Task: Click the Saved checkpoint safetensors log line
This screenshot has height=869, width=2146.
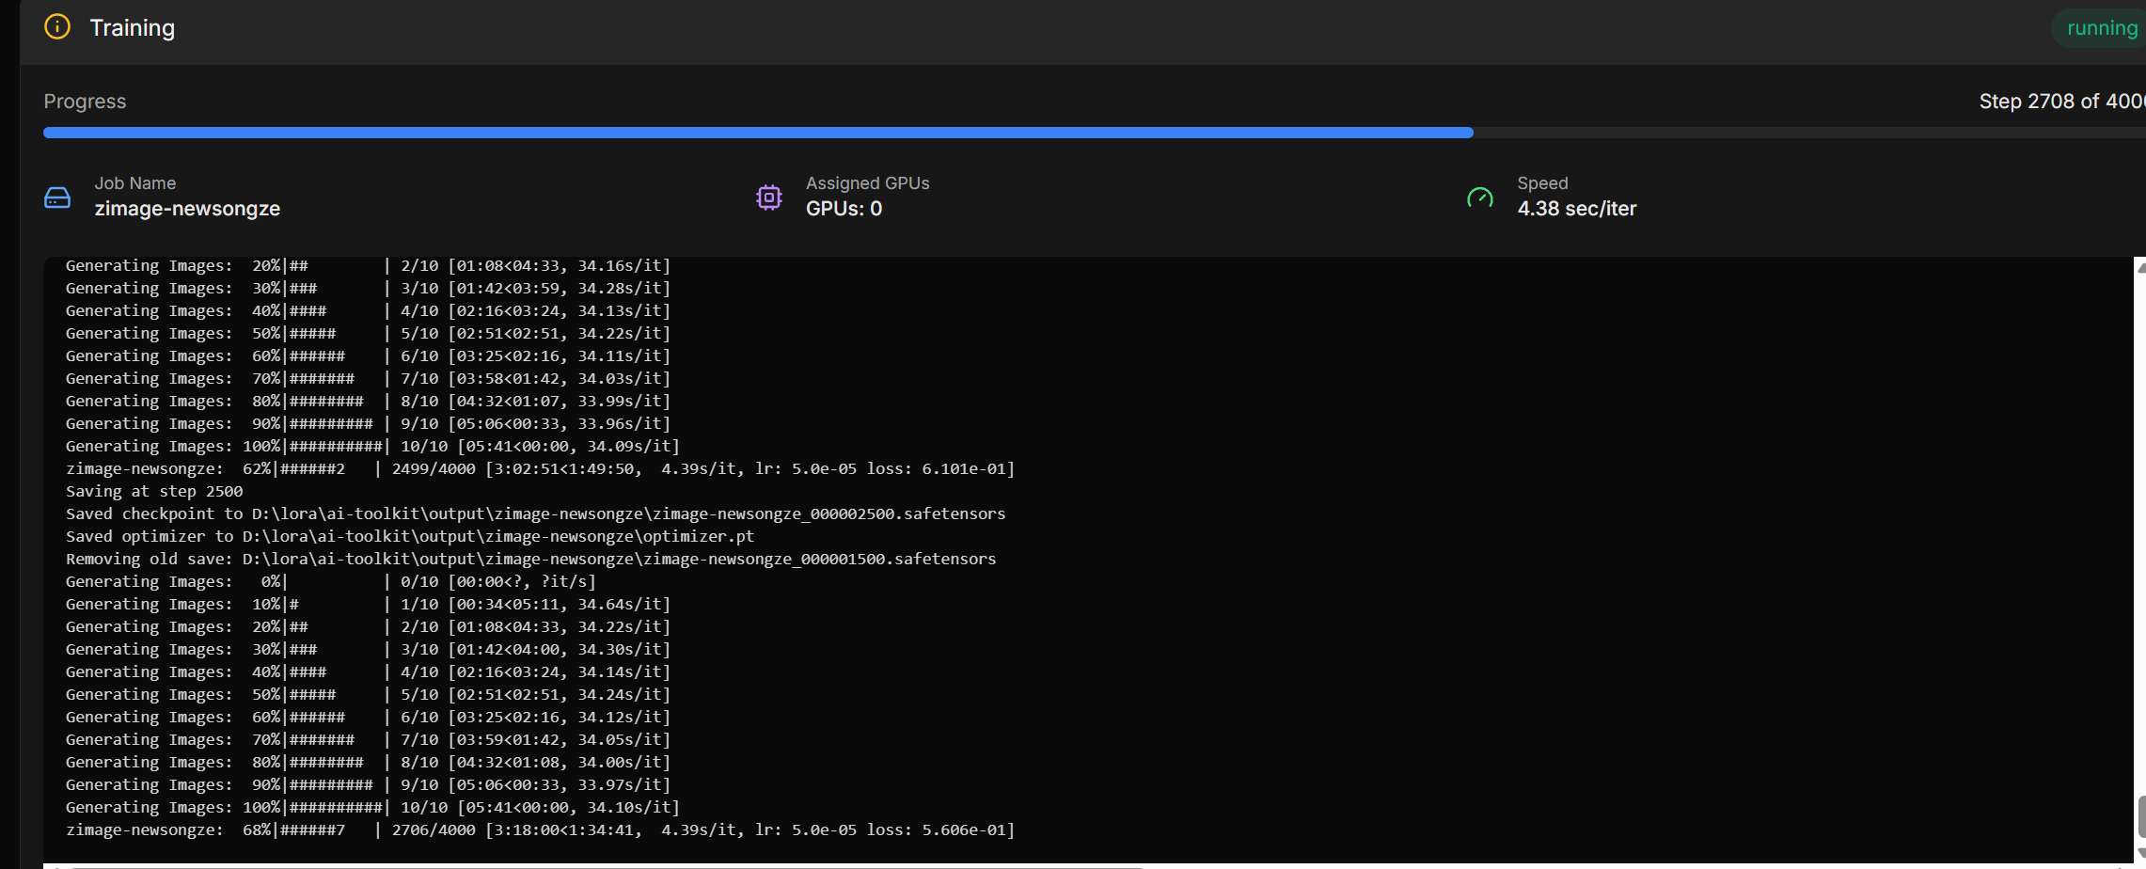Action: (535, 514)
